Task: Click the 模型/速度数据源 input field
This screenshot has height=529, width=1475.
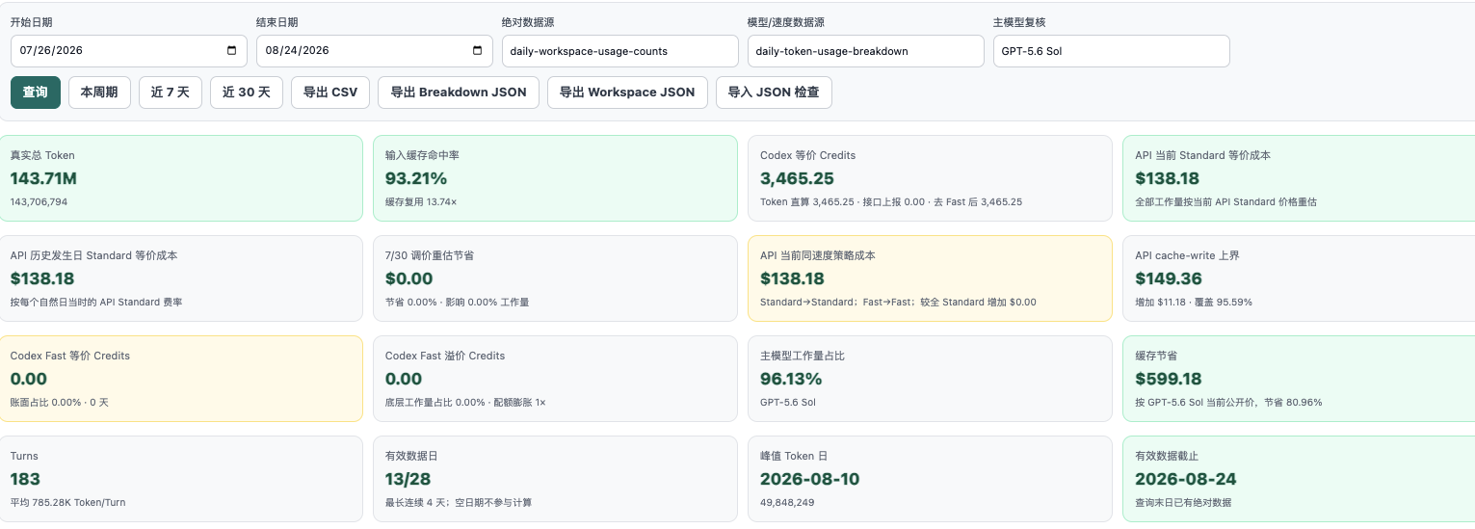Action: 866,51
